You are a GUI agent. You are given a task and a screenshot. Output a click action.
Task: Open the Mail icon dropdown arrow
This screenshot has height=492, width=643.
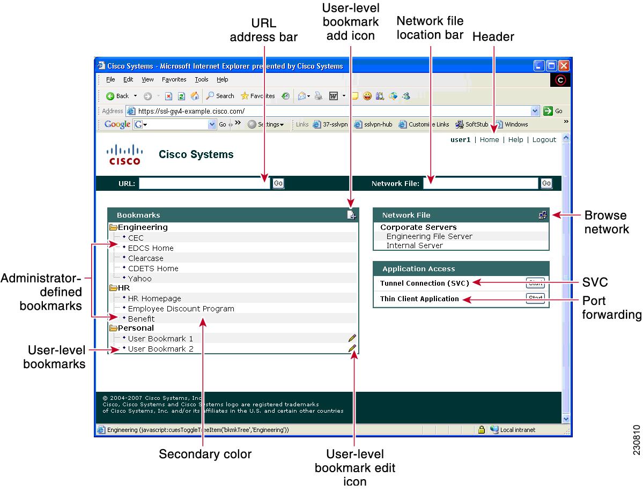[309, 96]
